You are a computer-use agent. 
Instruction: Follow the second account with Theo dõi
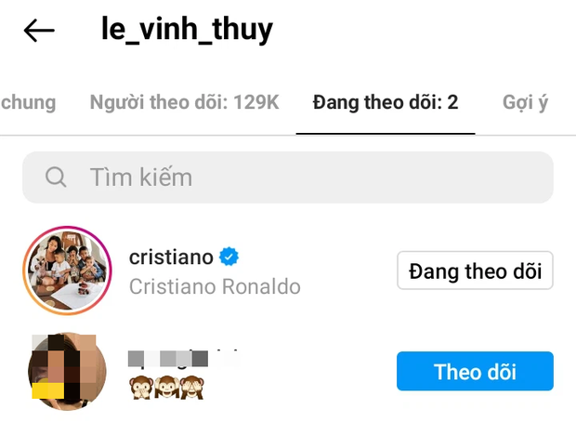coord(475,371)
